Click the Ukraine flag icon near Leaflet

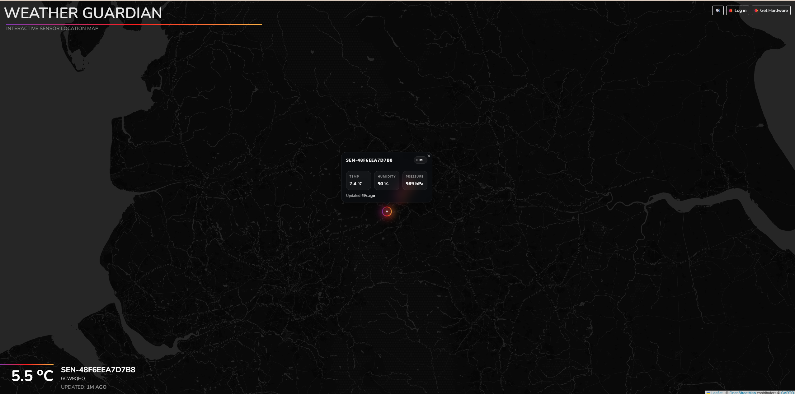tap(708, 392)
